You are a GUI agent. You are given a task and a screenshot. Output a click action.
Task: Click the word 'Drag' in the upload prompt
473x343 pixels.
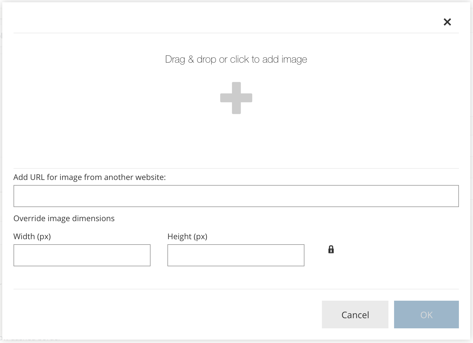(175, 59)
